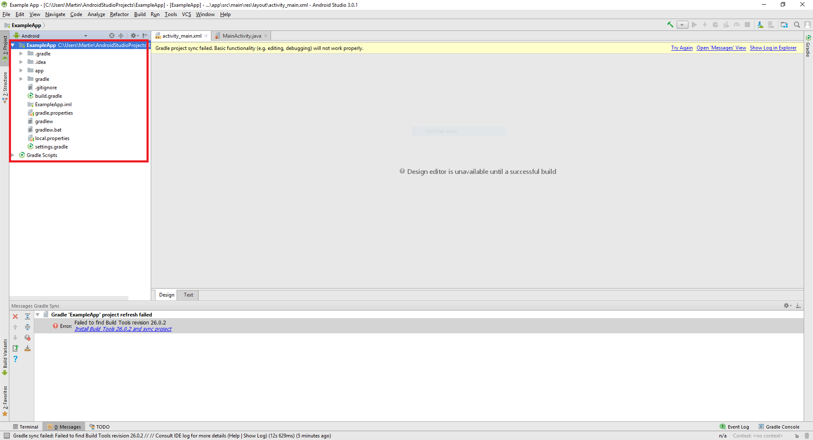Open the File menu
Screen dimensions: 813x440
pos(6,14)
